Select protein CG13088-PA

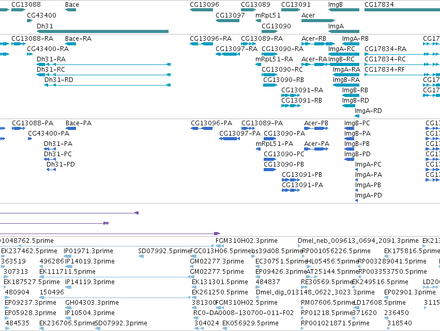[x=19, y=128]
